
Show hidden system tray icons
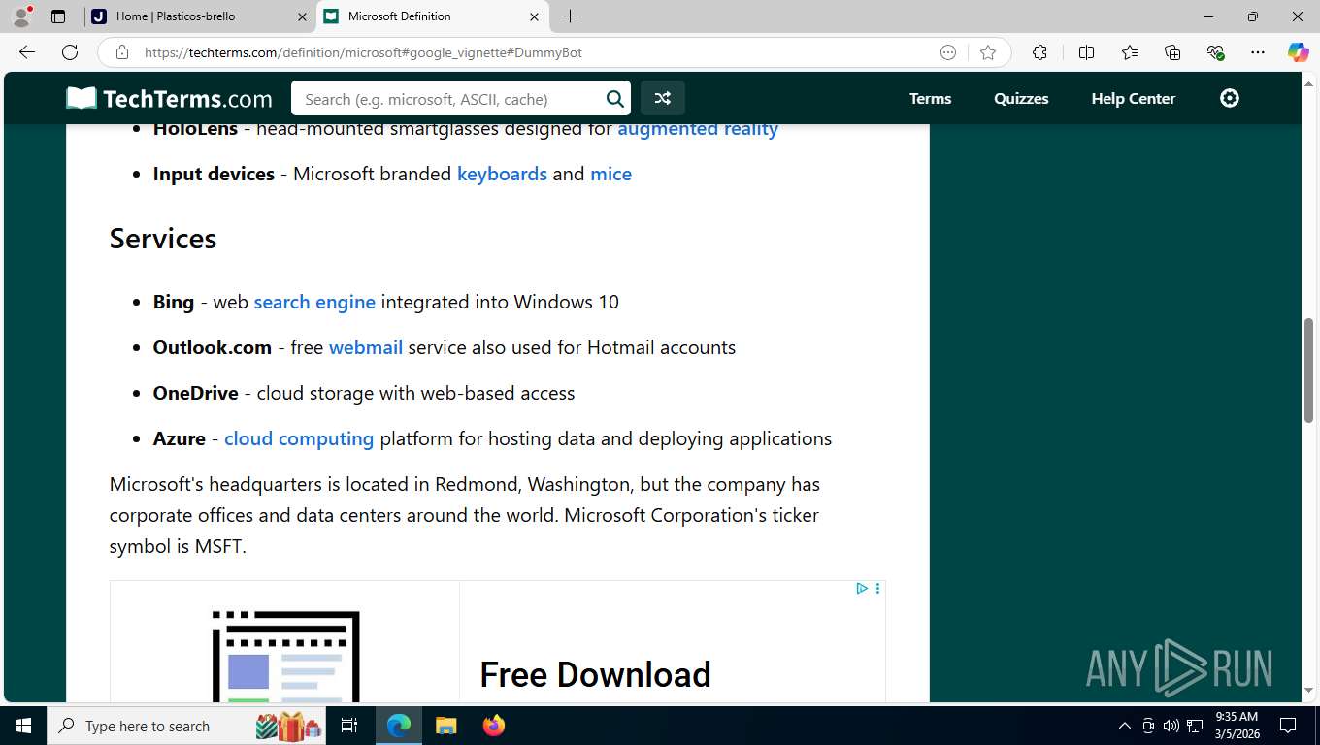[1125, 726]
